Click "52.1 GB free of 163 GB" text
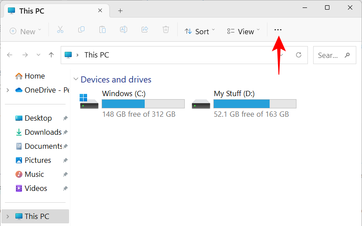 [x=252, y=114]
